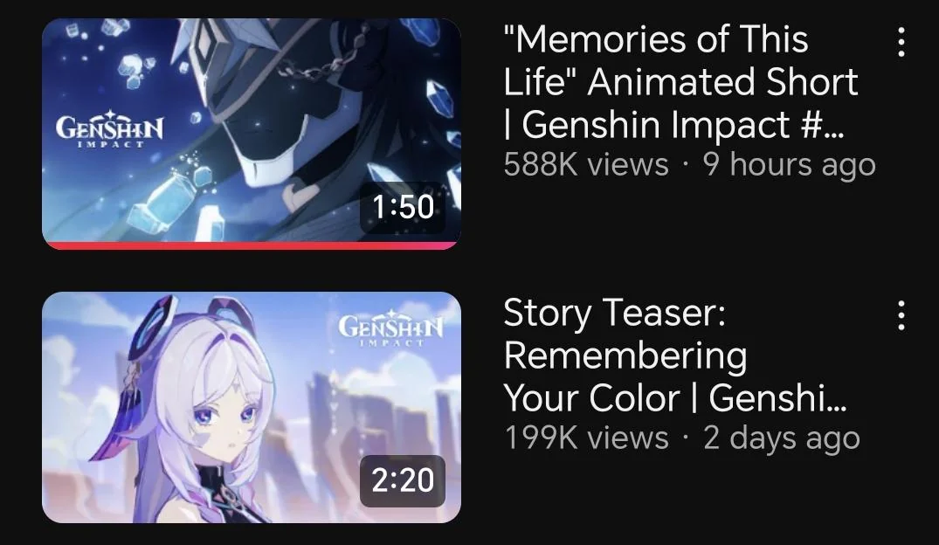Open the "Memories of This Life" Animated Short title

tap(681, 82)
